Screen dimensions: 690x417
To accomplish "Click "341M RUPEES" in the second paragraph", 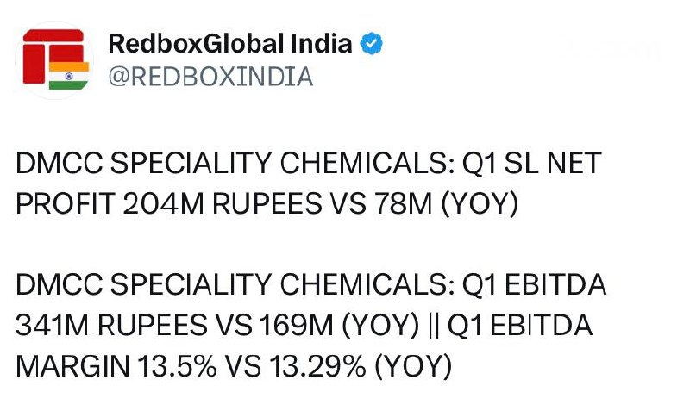I will (111, 326).
